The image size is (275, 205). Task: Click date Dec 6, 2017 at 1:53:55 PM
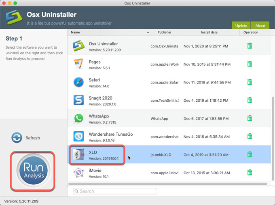pyautogui.click(x=206, y=119)
